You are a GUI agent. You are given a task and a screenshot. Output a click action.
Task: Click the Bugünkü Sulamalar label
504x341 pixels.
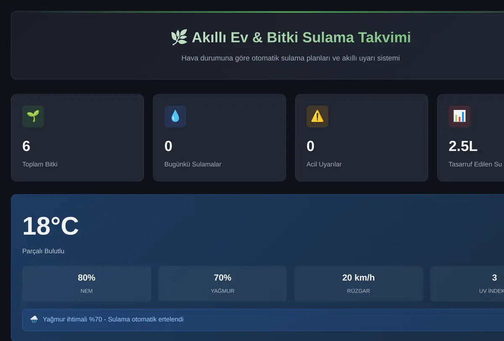(x=193, y=164)
